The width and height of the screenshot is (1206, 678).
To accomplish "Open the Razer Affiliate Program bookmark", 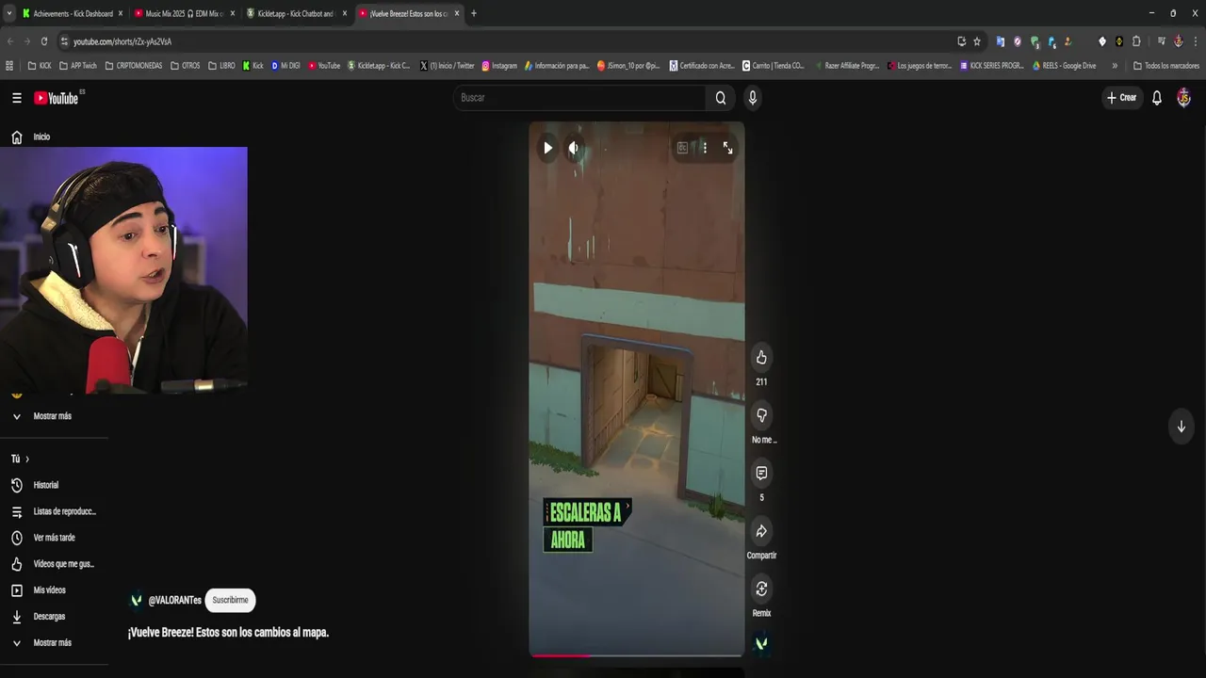I will (845, 66).
